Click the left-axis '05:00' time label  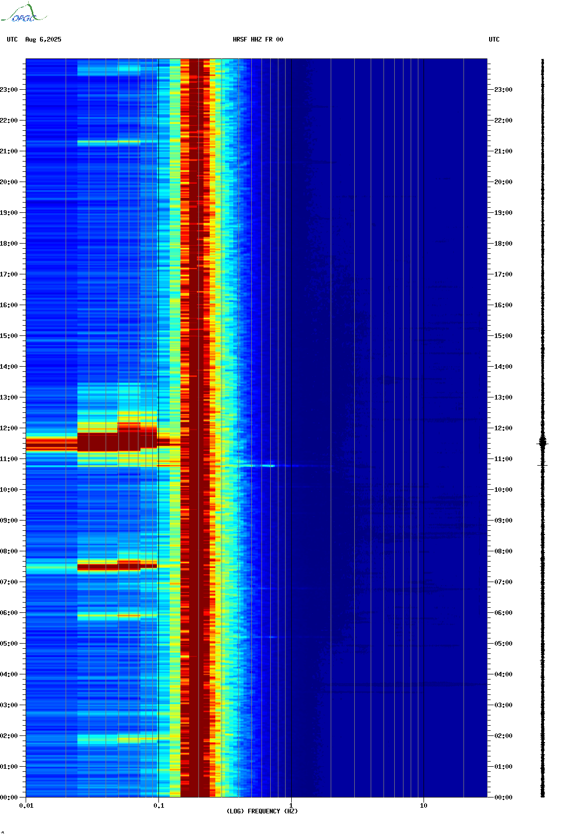point(9,644)
